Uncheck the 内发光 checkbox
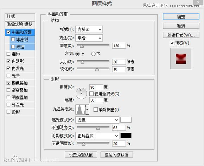The width and height of the screenshot is (204, 166). click(x=8, y=68)
